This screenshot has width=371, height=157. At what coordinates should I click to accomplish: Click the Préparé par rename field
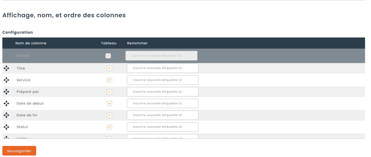(x=162, y=92)
